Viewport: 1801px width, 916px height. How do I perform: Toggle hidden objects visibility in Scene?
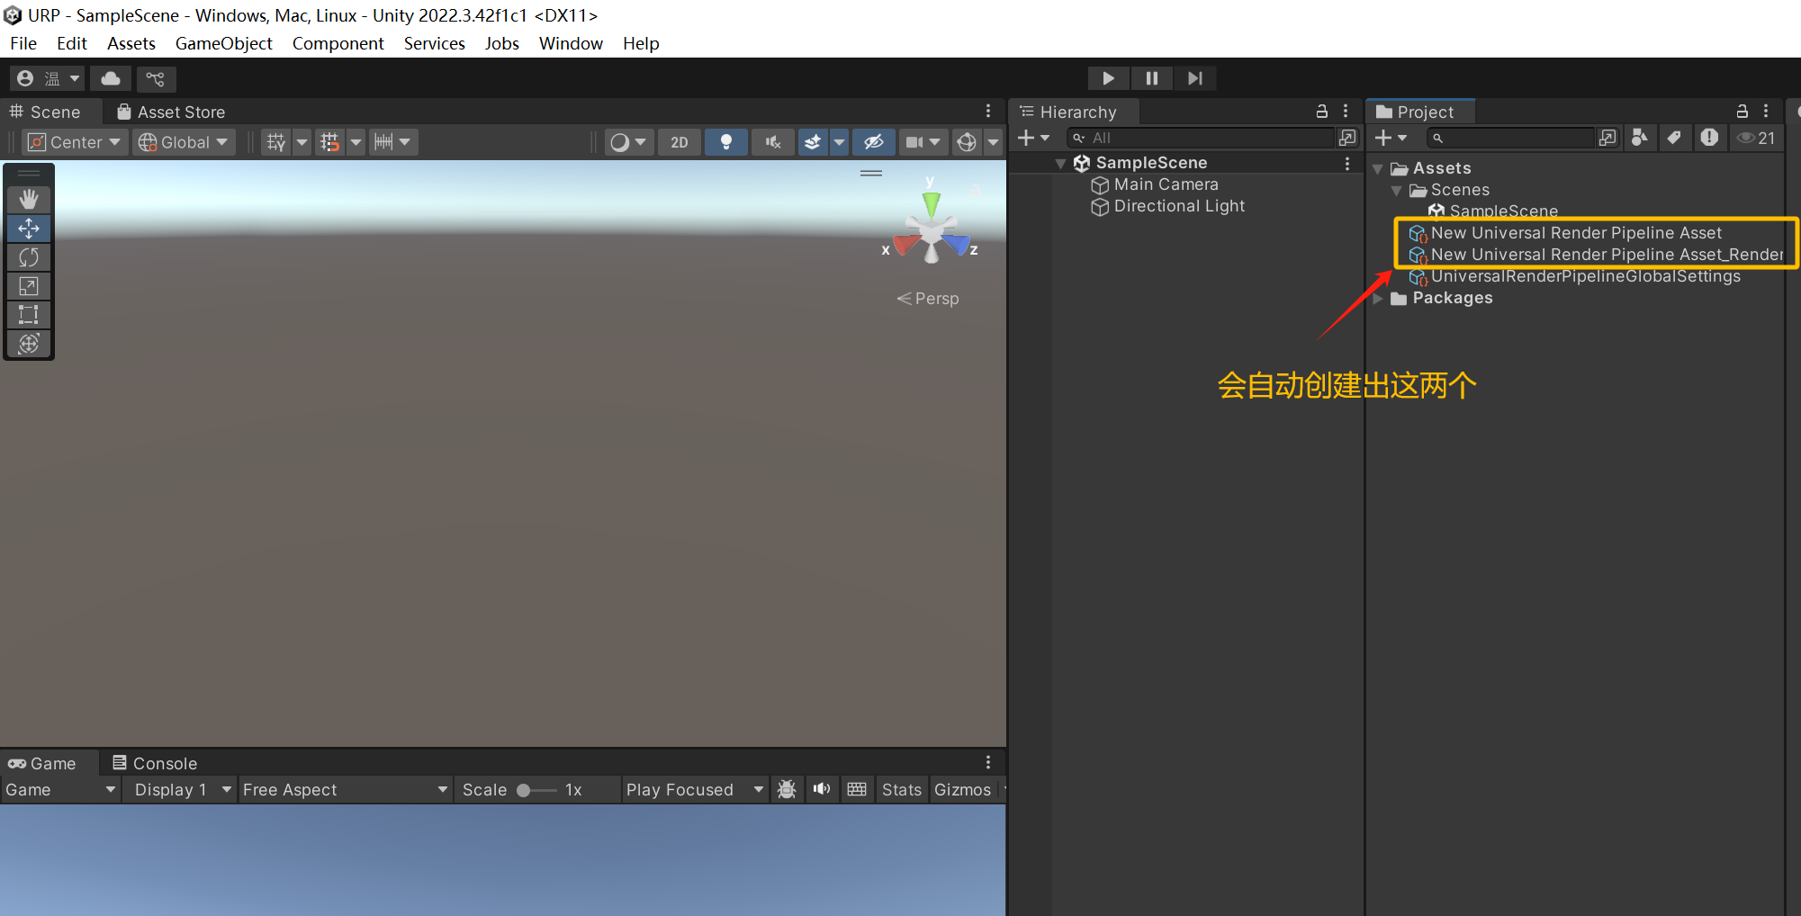(873, 142)
